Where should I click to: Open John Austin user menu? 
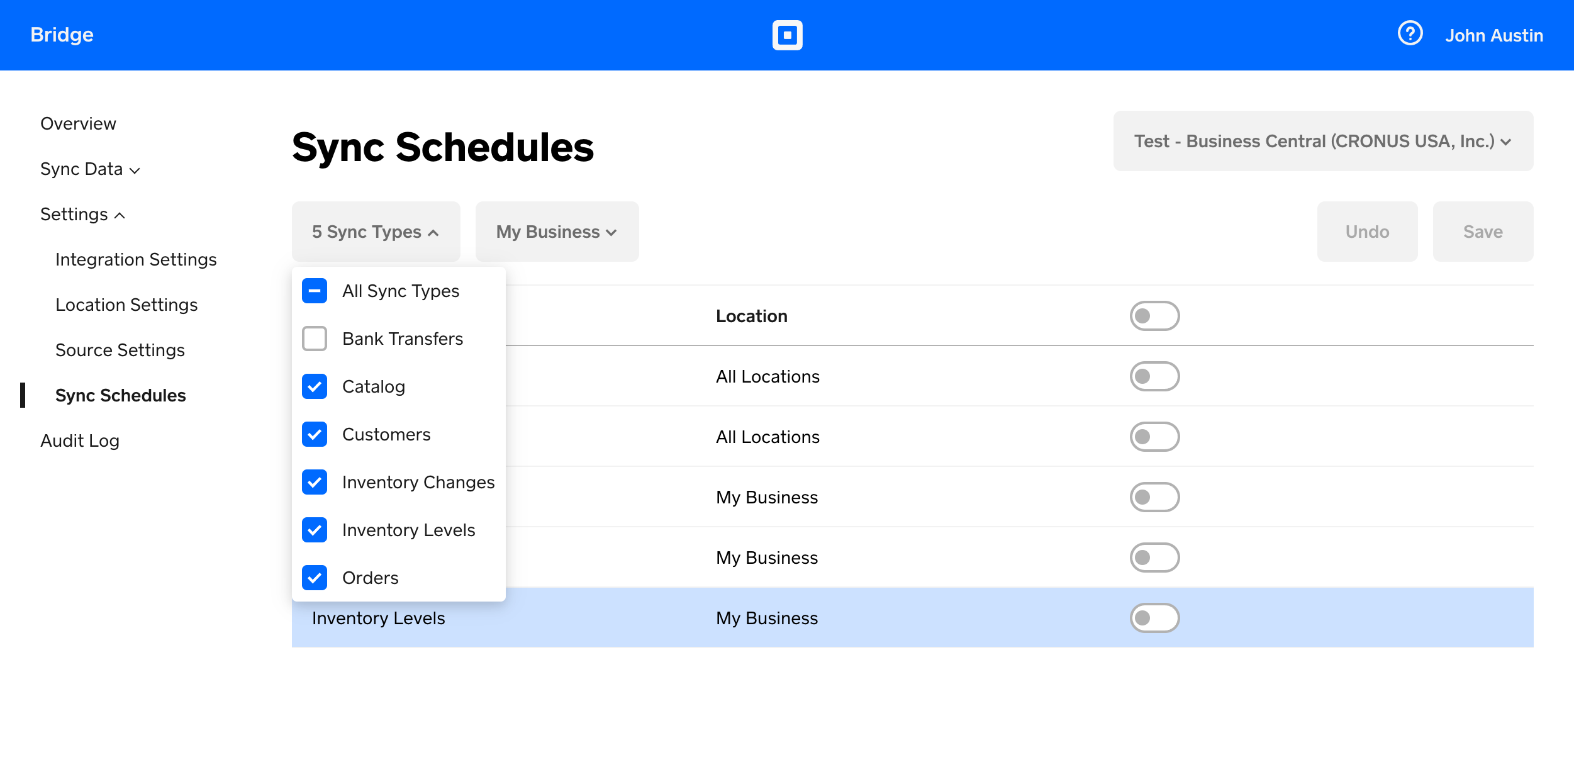[x=1493, y=35]
